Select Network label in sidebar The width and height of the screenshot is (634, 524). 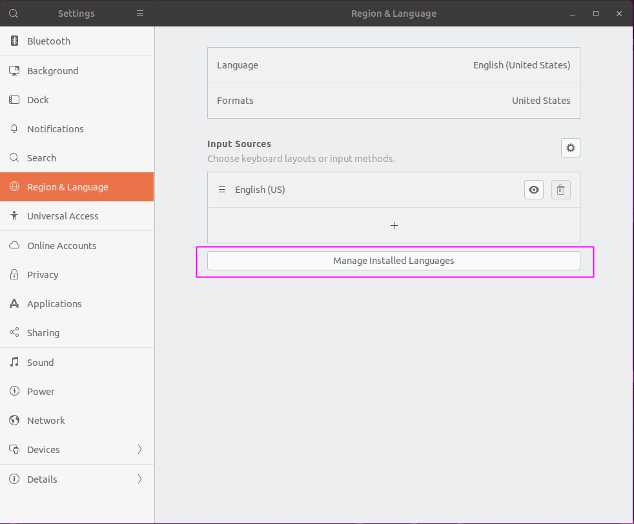tap(46, 421)
